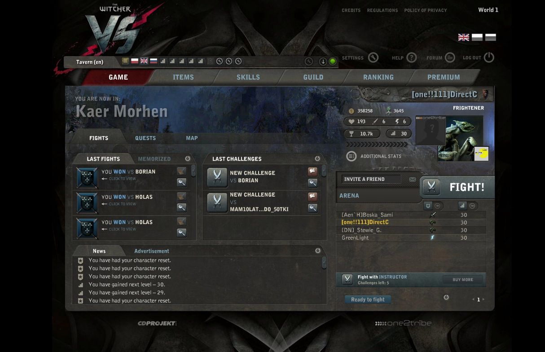This screenshot has width=545, height=352.
Task: Click the News panel scrollbar
Action: coord(324,263)
